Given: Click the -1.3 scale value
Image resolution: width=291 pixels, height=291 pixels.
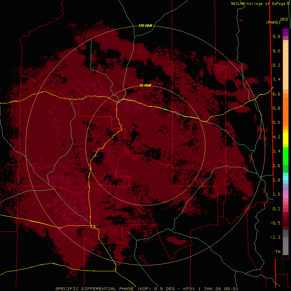Looking at the screenshot, I should (x=275, y=237).
